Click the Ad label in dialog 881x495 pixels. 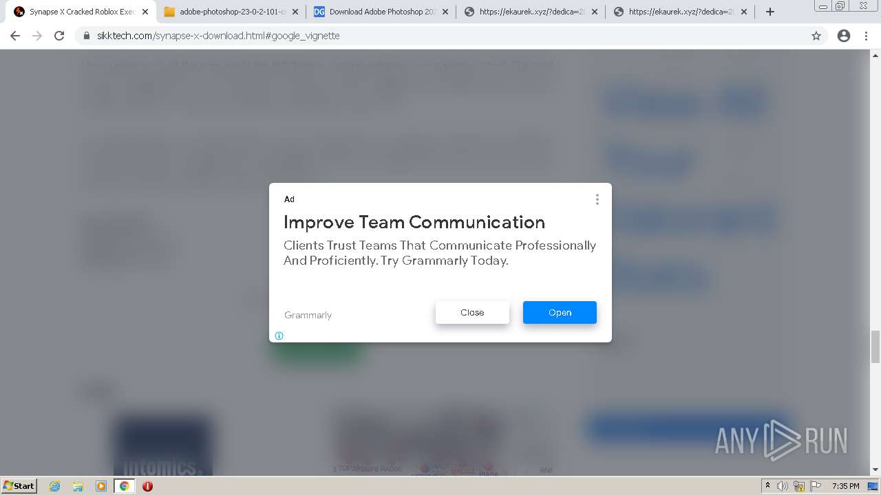(x=289, y=199)
